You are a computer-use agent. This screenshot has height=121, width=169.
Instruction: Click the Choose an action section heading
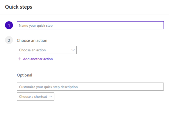[x=32, y=40]
